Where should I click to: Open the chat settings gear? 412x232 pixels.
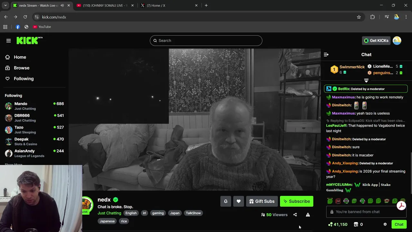point(385,225)
